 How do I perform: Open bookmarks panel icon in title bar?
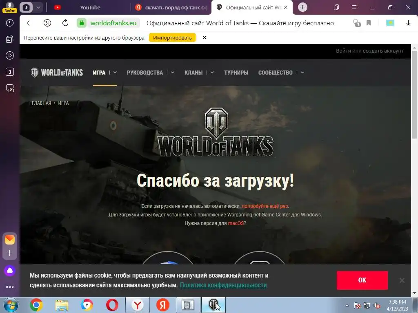click(x=336, y=7)
